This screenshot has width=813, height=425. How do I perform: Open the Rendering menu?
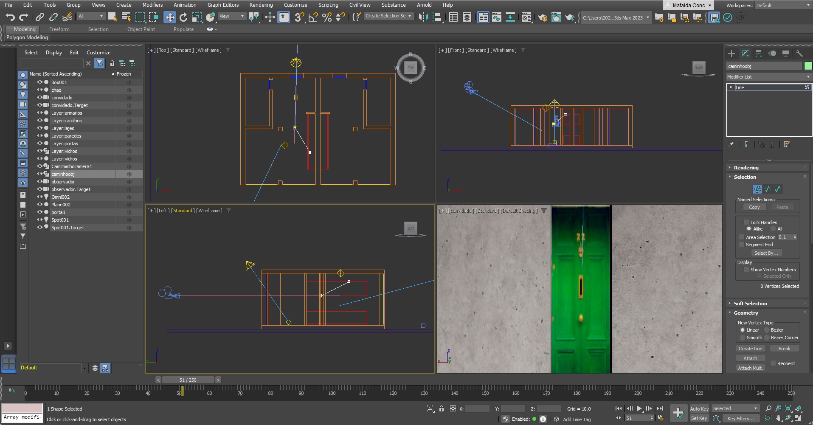[x=261, y=5]
